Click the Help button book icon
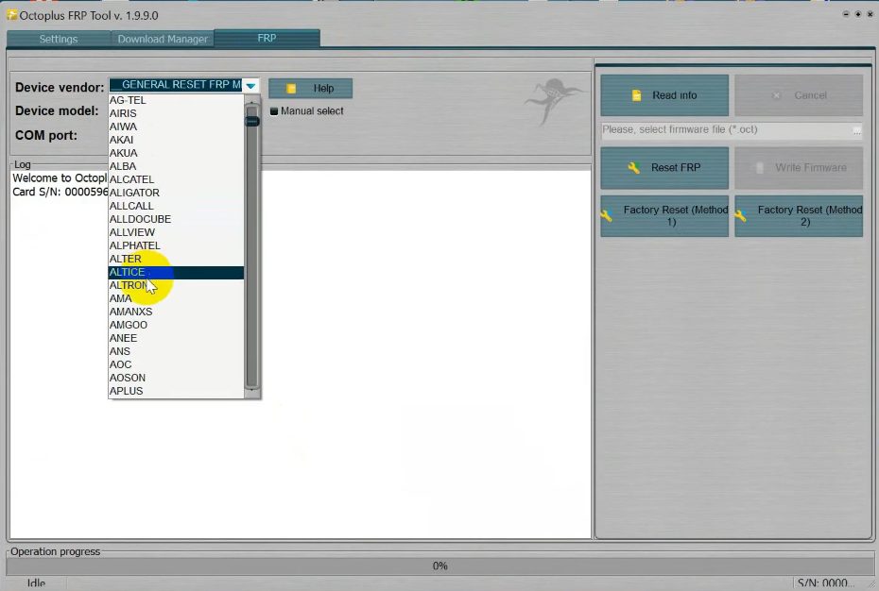This screenshot has height=591, width=879. pyautogui.click(x=292, y=89)
